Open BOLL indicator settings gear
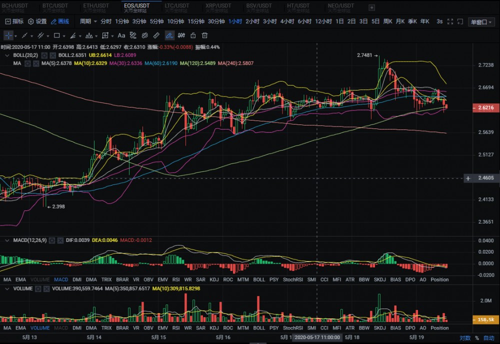This screenshot has height=344, width=500. coord(44,55)
